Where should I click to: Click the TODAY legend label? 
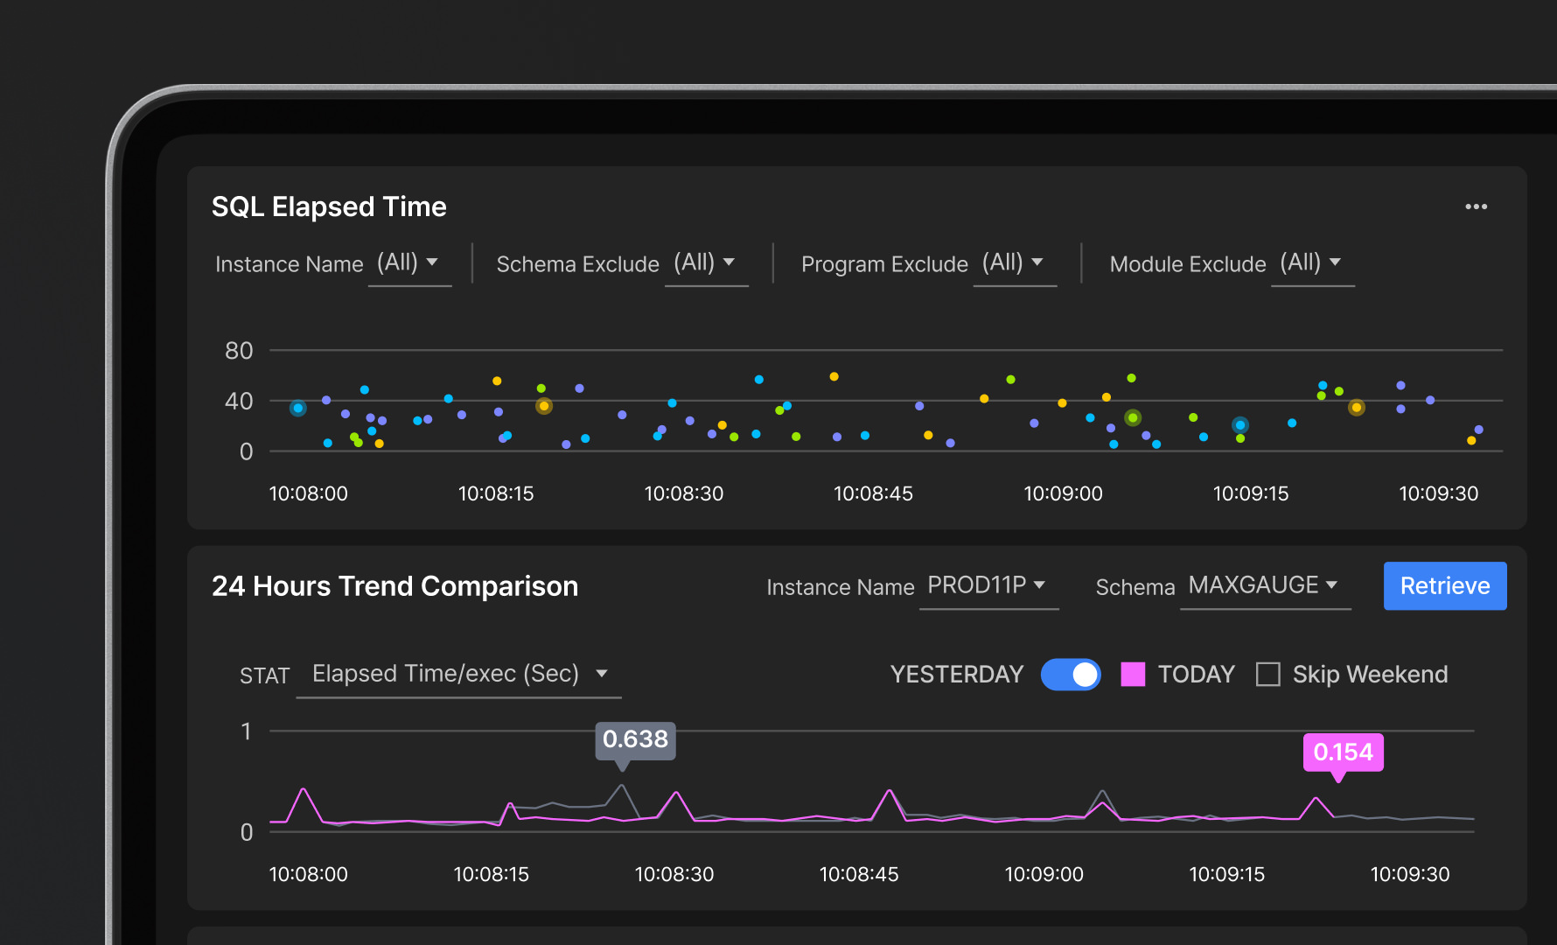[x=1196, y=675]
